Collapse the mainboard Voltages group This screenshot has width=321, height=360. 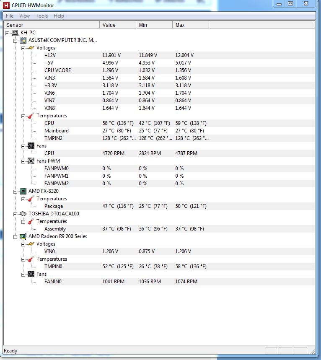[23, 49]
